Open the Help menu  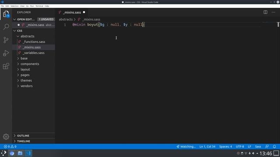(x=47, y=6)
